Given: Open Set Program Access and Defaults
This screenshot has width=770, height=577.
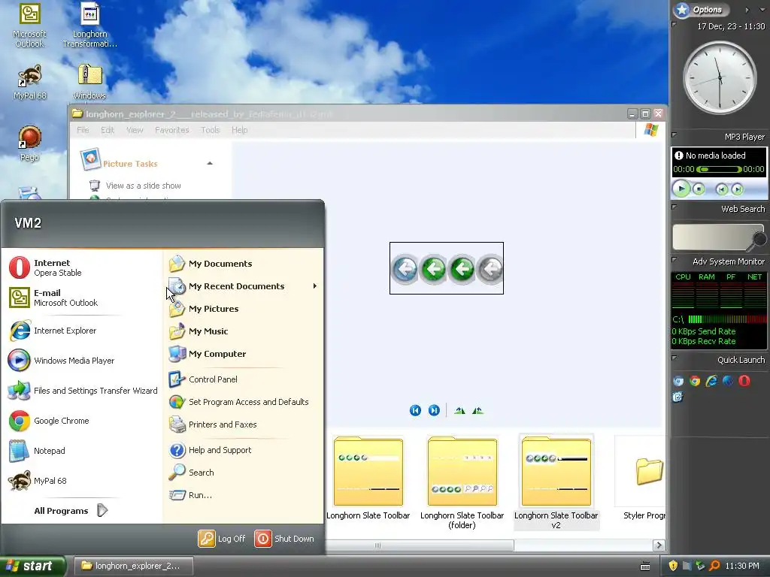Looking at the screenshot, I should pos(243,402).
